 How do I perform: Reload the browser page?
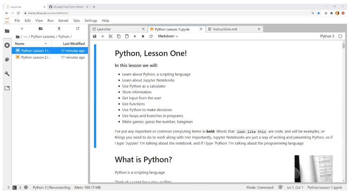pos(18,13)
